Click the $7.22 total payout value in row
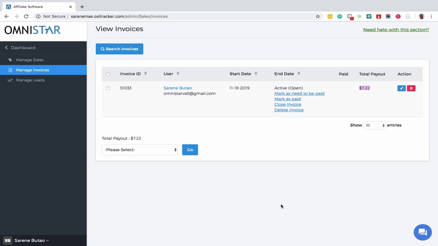The height and width of the screenshot is (246, 438). click(364, 88)
